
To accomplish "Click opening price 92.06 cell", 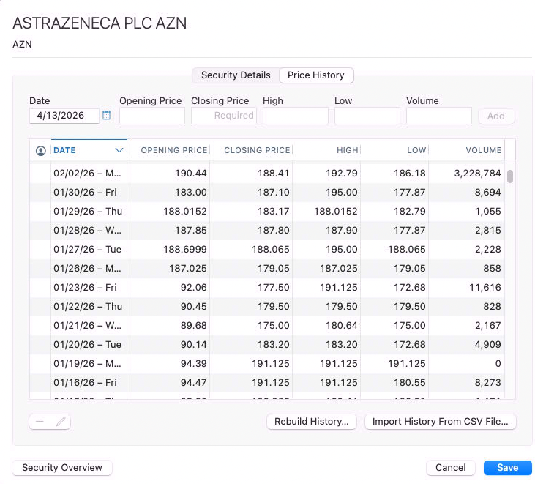I will pos(193,288).
